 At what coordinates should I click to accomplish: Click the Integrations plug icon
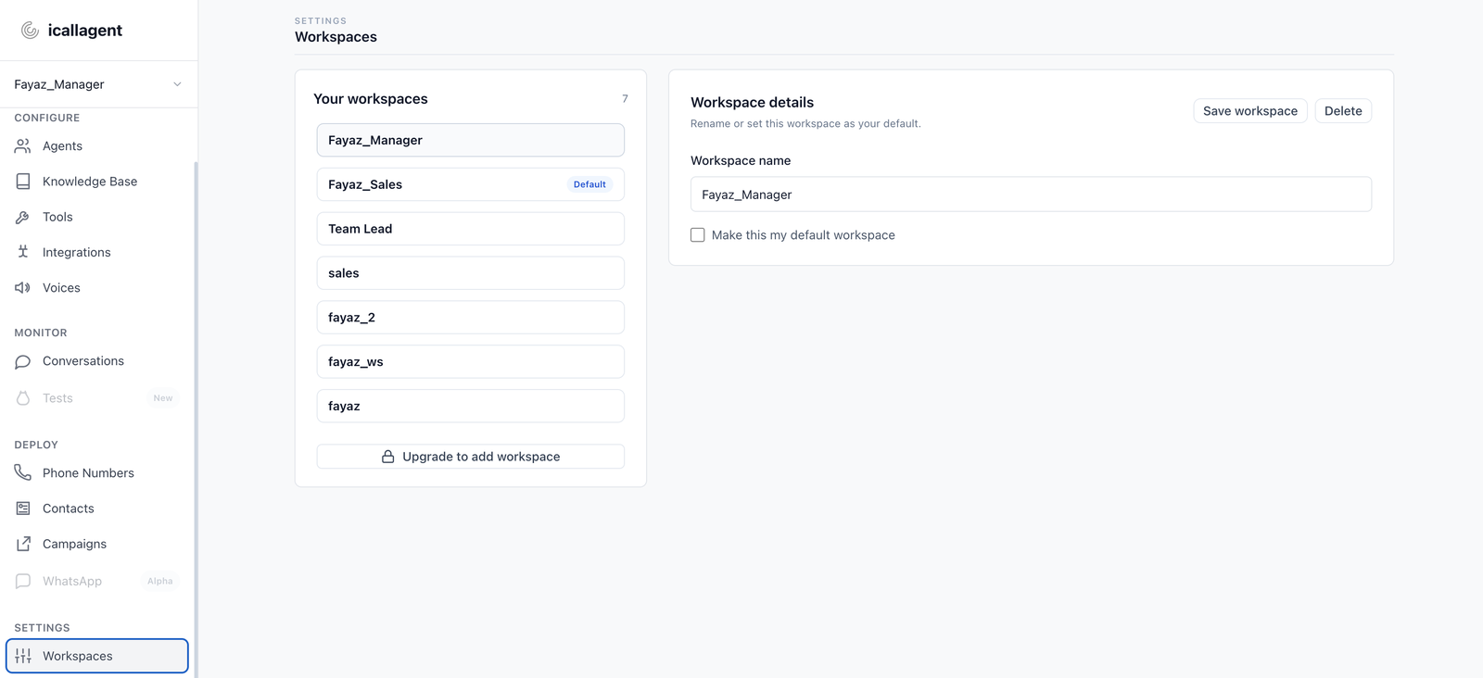[x=23, y=252]
